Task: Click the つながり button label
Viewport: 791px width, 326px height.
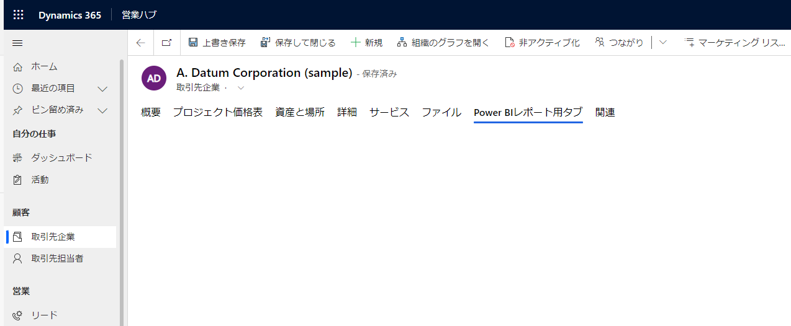Action: click(x=626, y=43)
